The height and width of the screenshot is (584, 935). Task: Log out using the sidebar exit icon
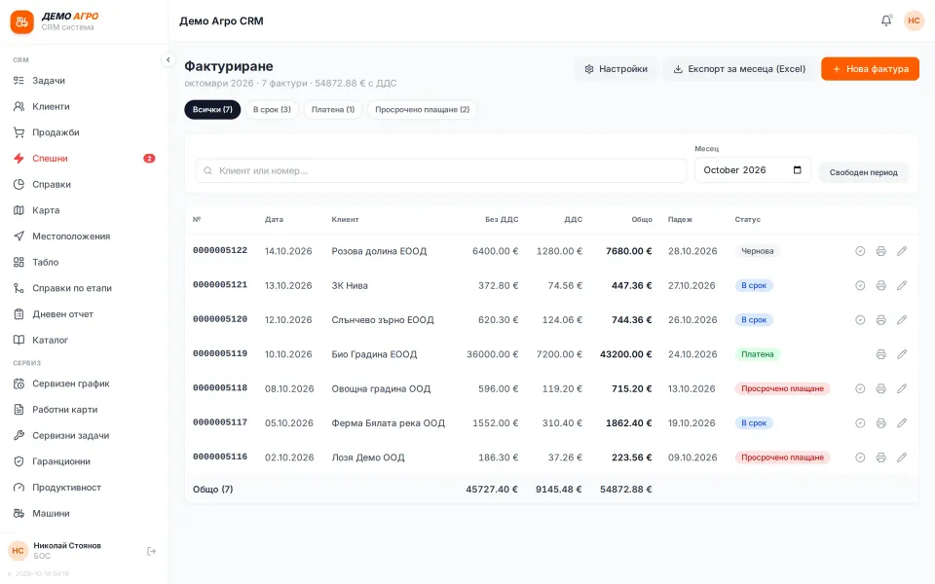[x=152, y=551]
